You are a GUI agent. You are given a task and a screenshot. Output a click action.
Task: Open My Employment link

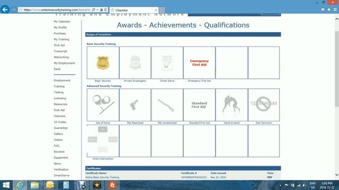pos(64,63)
